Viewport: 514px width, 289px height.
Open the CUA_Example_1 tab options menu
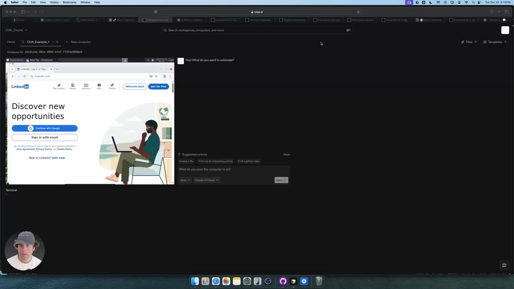[x=53, y=42]
